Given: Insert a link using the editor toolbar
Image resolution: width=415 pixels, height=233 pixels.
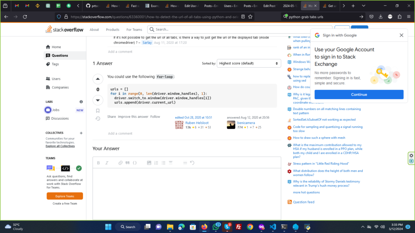Looking at the screenshot, I should tap(120, 163).
